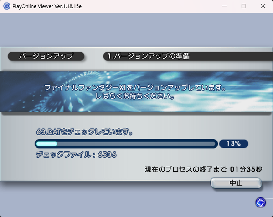Click the バージョンアップ header label
The image size is (273, 217).
46,56
